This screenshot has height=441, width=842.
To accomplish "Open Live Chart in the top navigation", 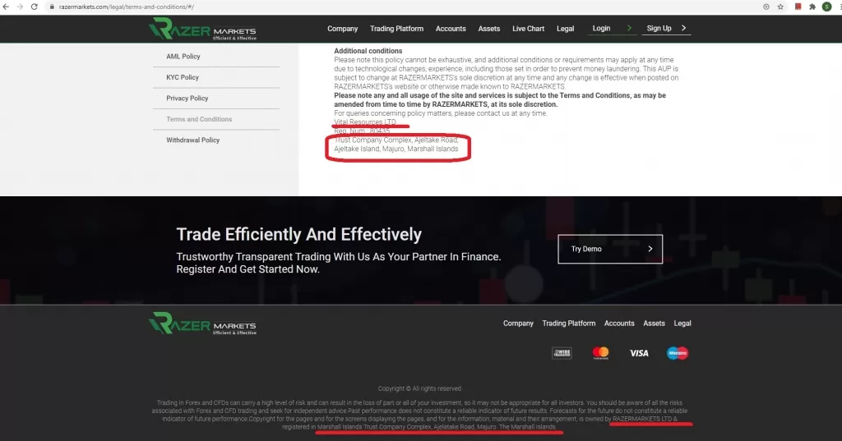I will pyautogui.click(x=528, y=29).
